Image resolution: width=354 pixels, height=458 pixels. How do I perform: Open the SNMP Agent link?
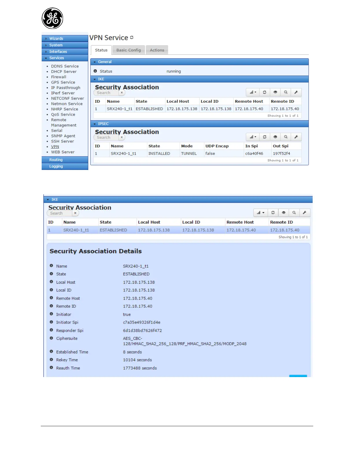tap(63, 136)
